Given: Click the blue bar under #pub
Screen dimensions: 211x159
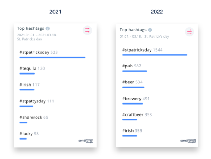Looking at the screenshot, I should (x=135, y=71).
